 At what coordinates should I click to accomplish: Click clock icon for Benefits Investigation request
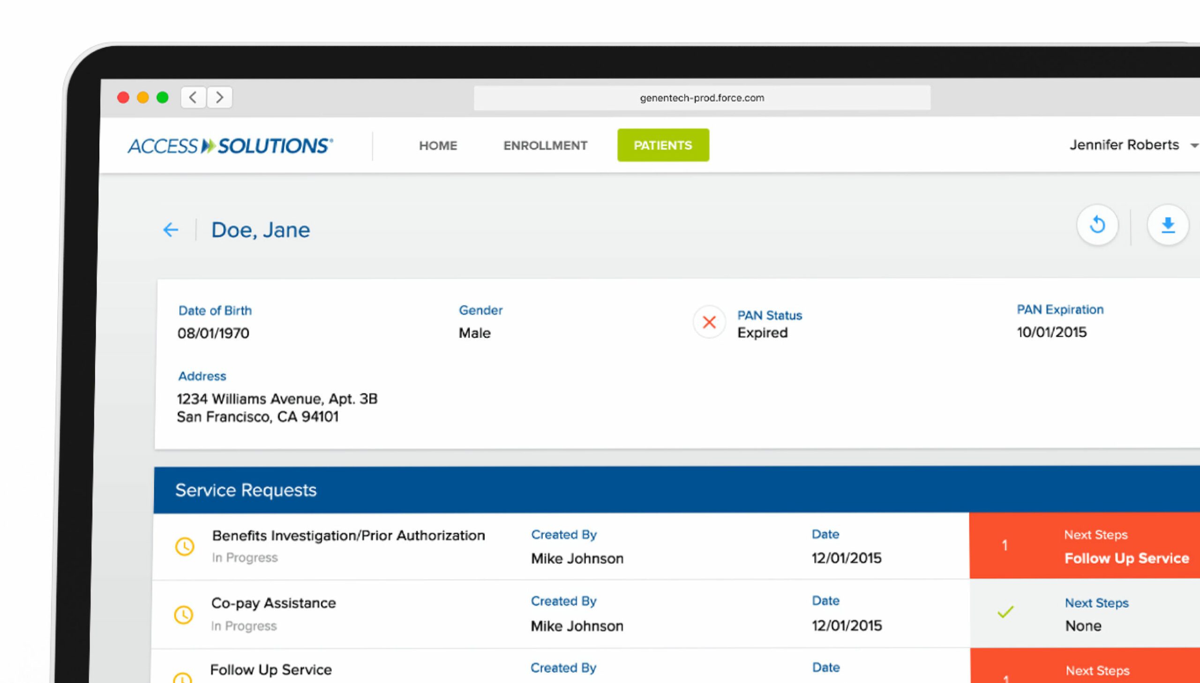(184, 547)
